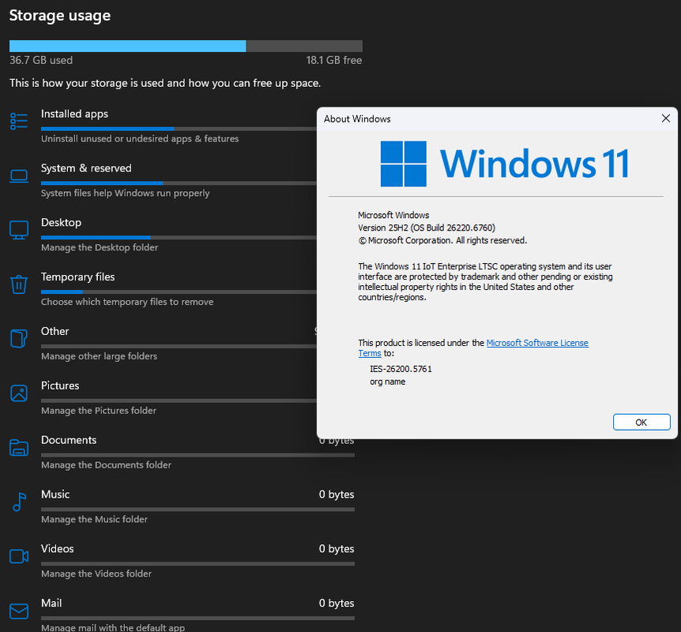Screen dimensions: 681x632
Task: Click 'Manage the Documents folder' text
Action: tap(106, 465)
